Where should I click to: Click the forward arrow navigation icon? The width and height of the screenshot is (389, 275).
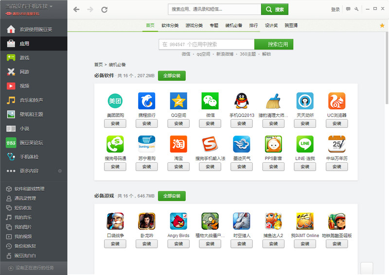click(x=90, y=9)
